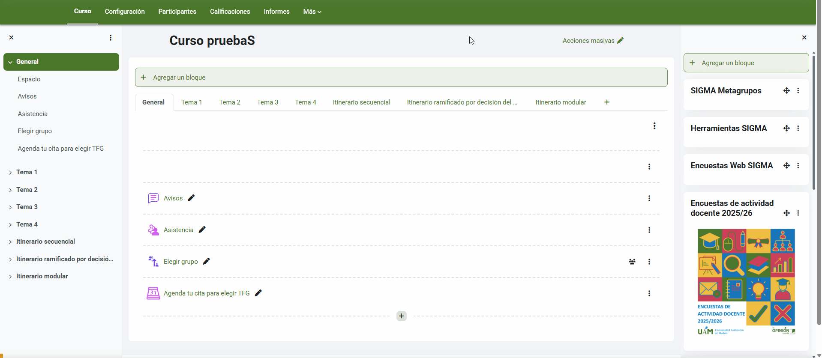Move the SIGMA Metagrupos block
This screenshot has width=822, height=358.
[x=786, y=91]
